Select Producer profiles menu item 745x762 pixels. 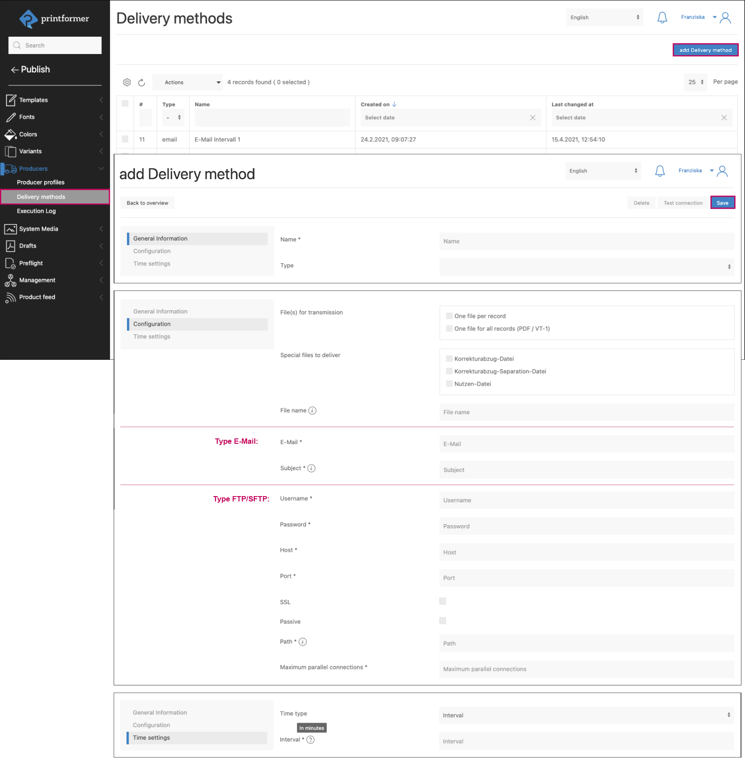(x=41, y=182)
